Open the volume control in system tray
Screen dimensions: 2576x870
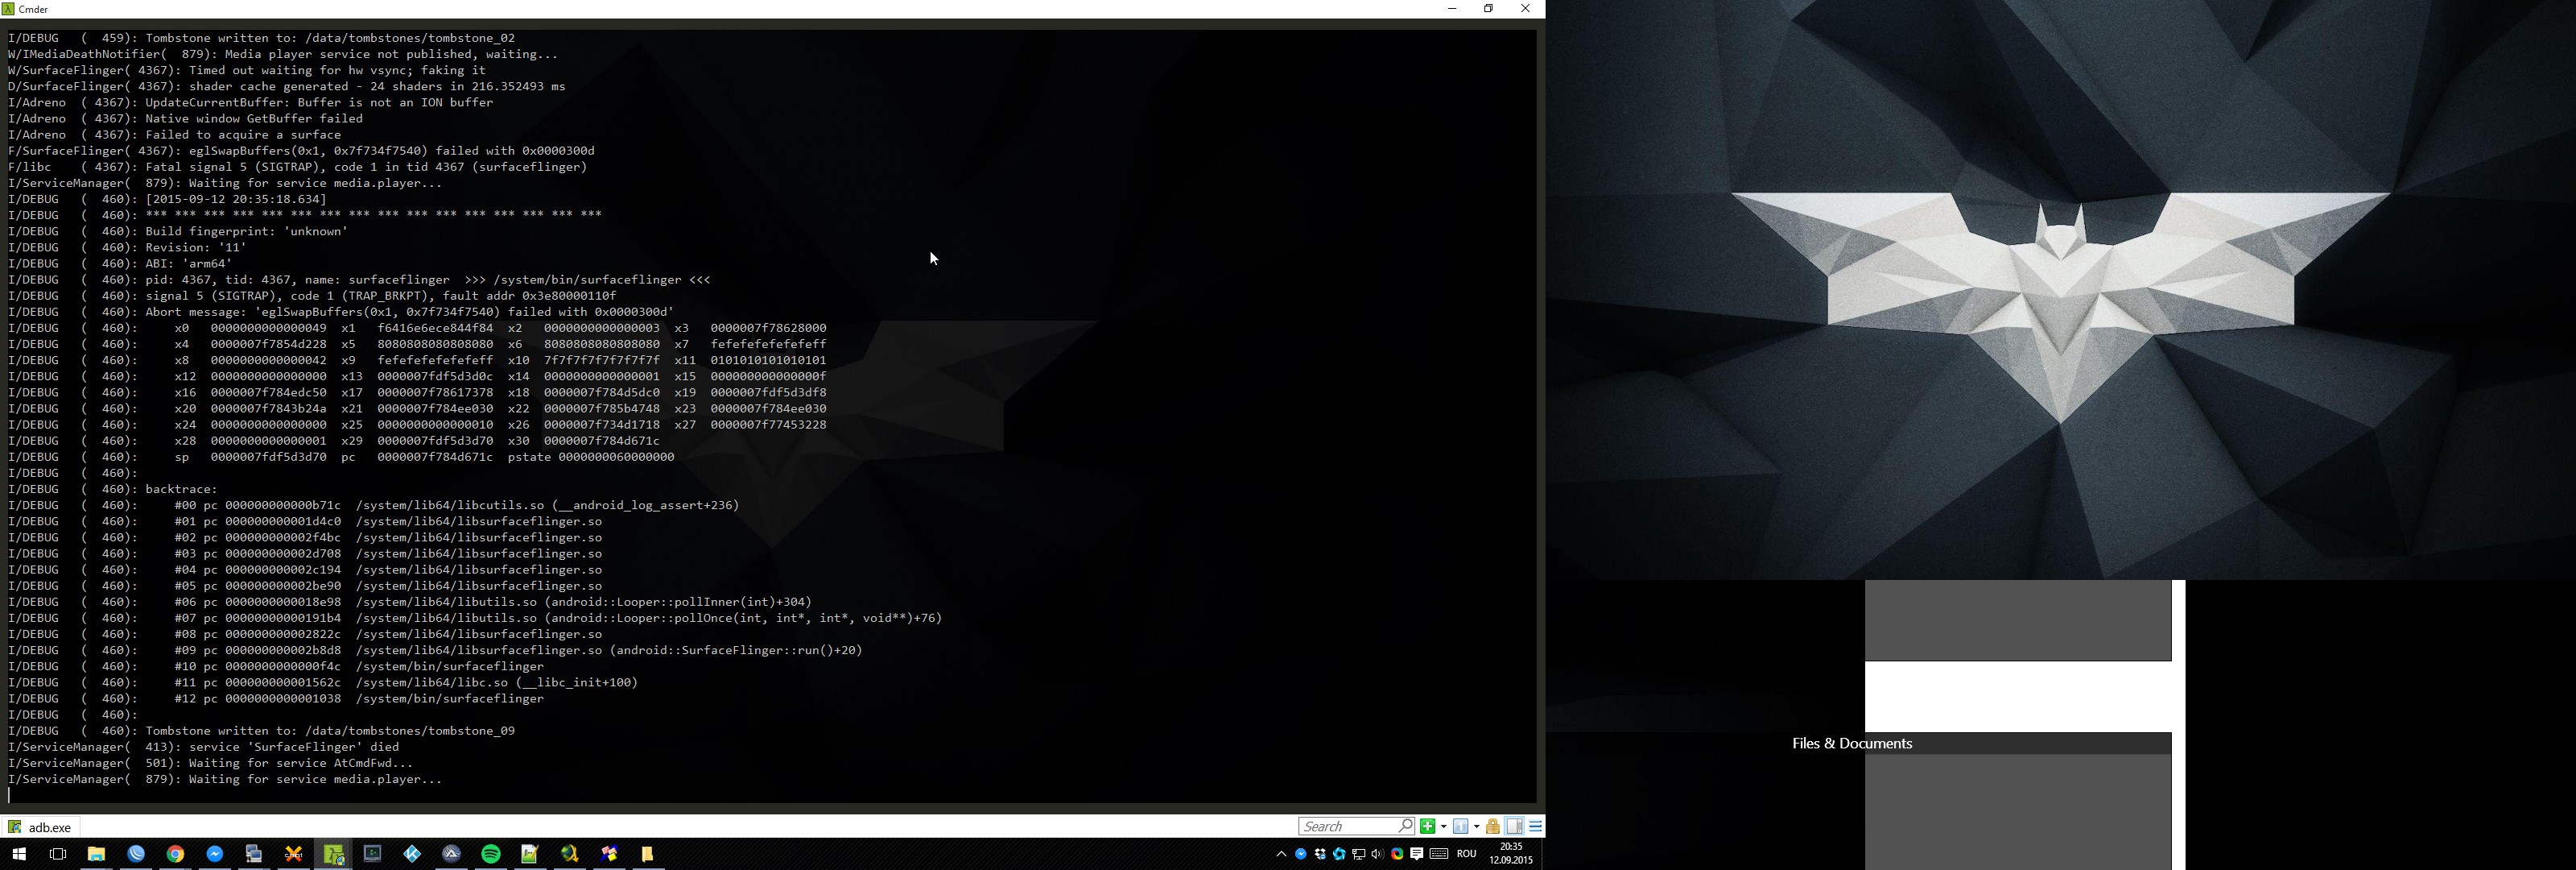pos(1378,854)
